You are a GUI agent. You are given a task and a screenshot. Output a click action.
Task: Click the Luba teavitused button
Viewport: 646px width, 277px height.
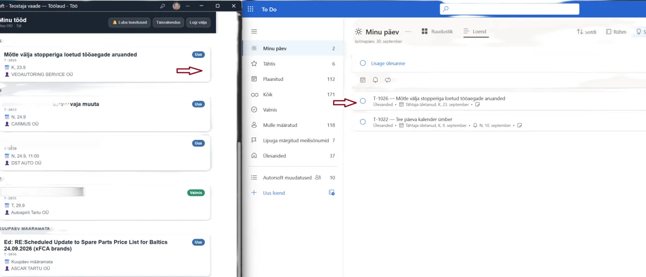click(129, 22)
